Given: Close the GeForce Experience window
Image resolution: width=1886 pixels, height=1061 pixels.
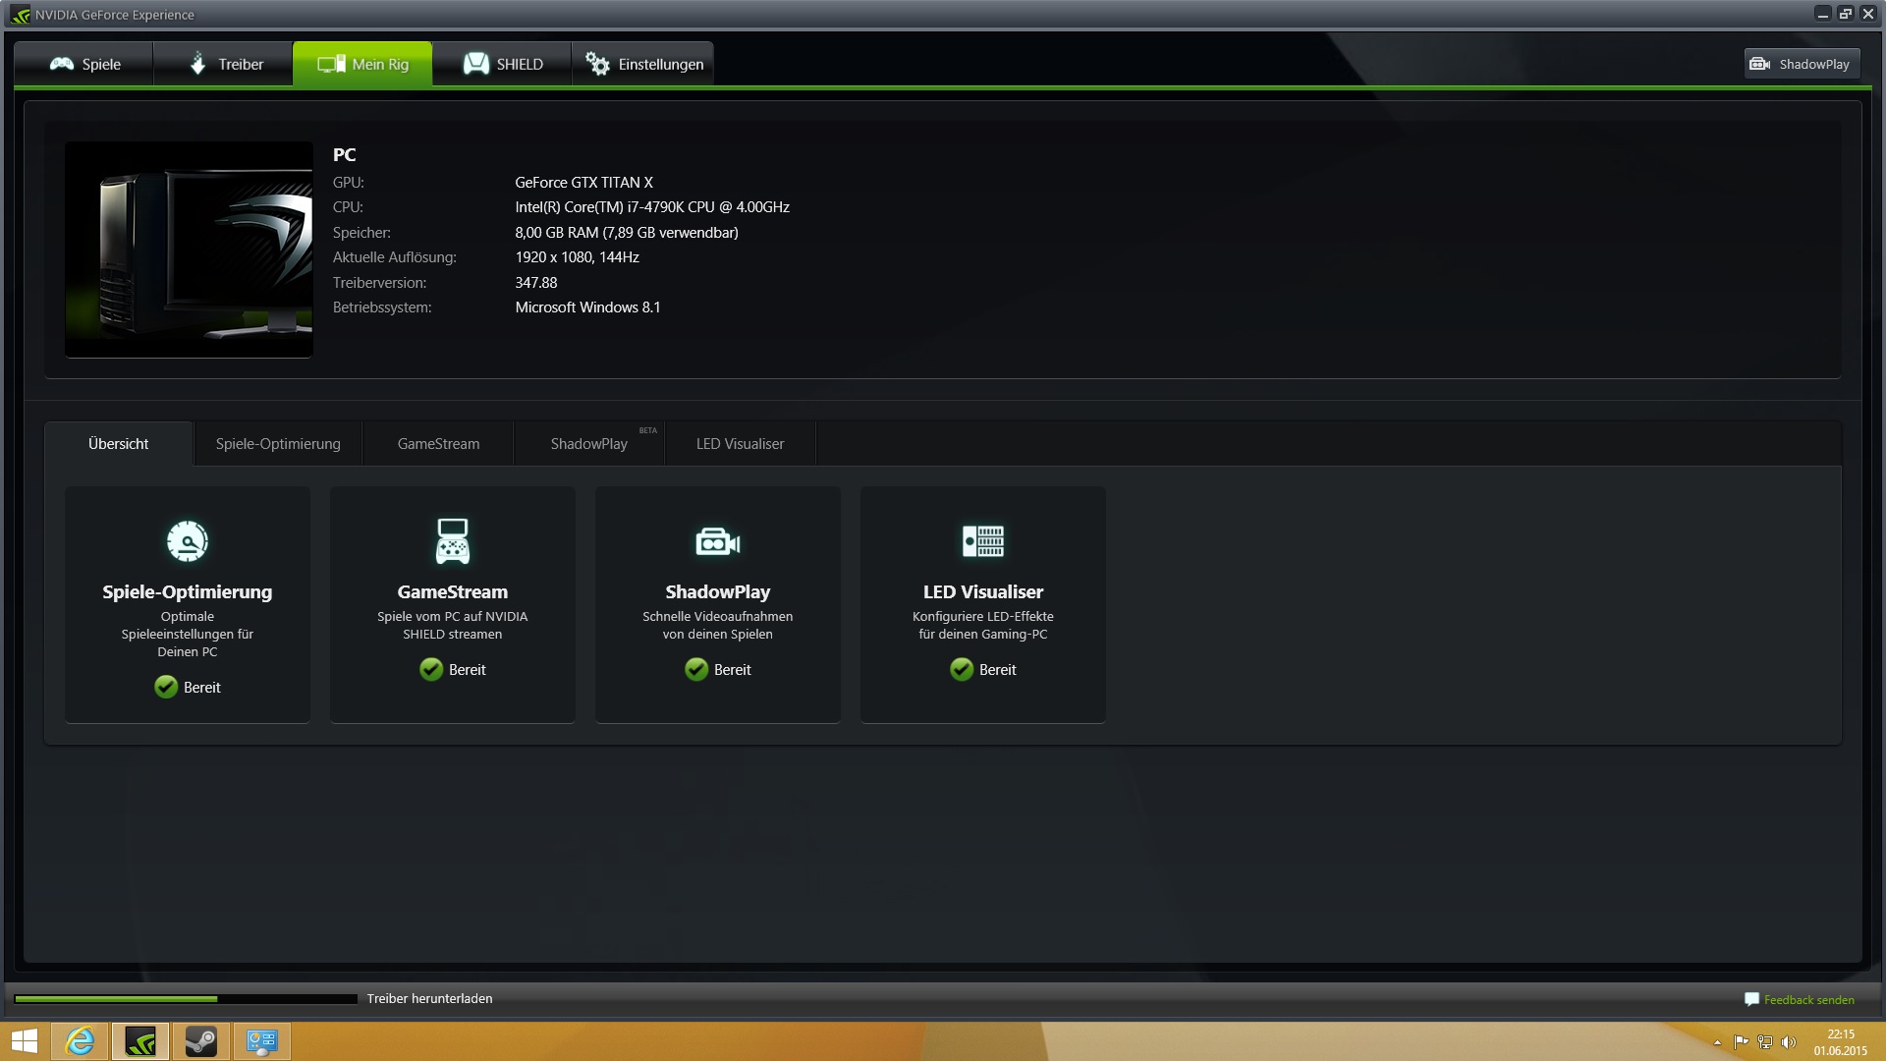Looking at the screenshot, I should click(1866, 14).
